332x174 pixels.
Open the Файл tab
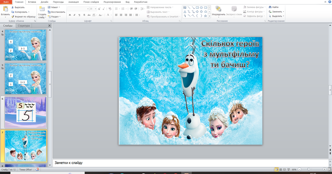[x=6, y=2]
